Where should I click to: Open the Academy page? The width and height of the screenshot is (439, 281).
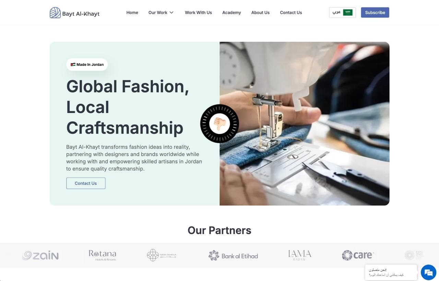click(232, 13)
